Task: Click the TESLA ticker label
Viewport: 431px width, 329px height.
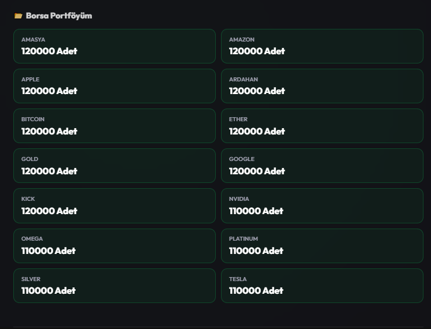Action: click(238, 279)
